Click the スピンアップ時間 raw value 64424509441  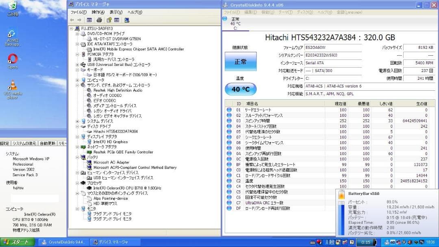415,121
